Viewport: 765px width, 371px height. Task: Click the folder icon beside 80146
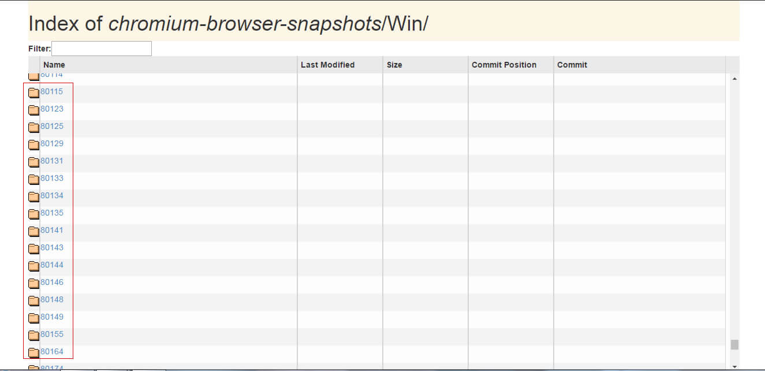34,283
